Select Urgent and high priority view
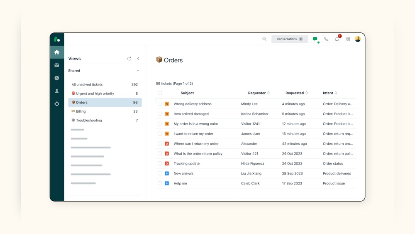Image resolution: width=415 pixels, height=234 pixels. pos(105,93)
